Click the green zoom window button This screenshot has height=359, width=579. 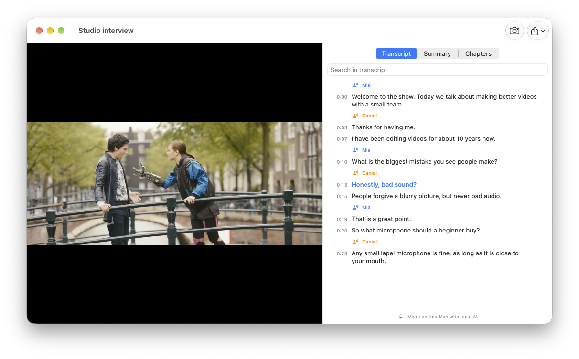61,31
